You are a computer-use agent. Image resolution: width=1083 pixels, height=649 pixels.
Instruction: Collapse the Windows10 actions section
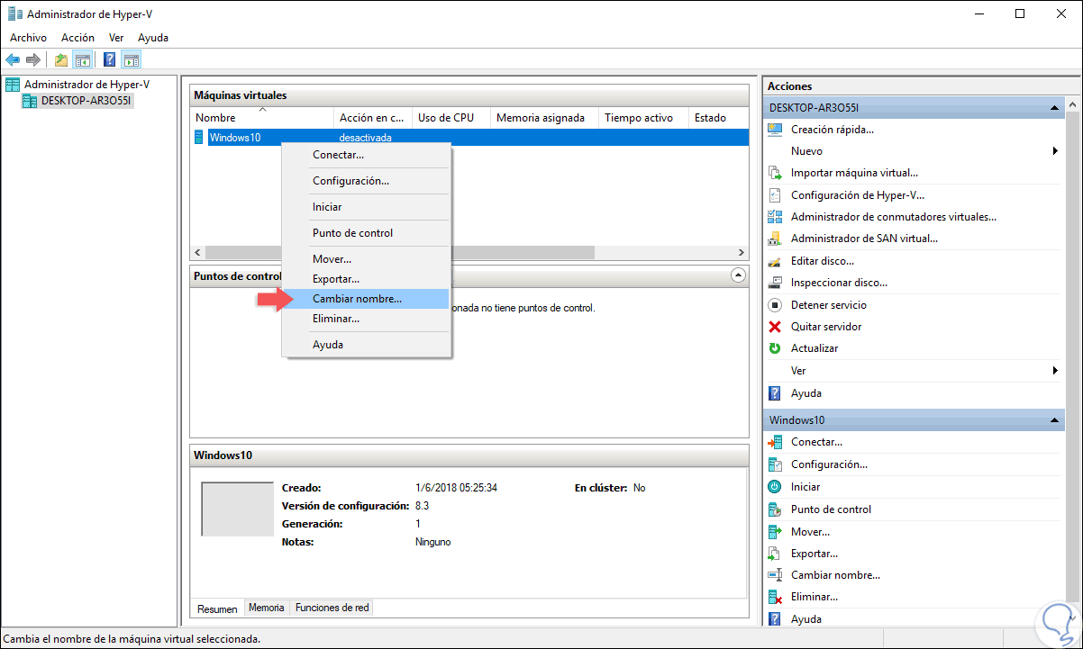[x=1053, y=420]
